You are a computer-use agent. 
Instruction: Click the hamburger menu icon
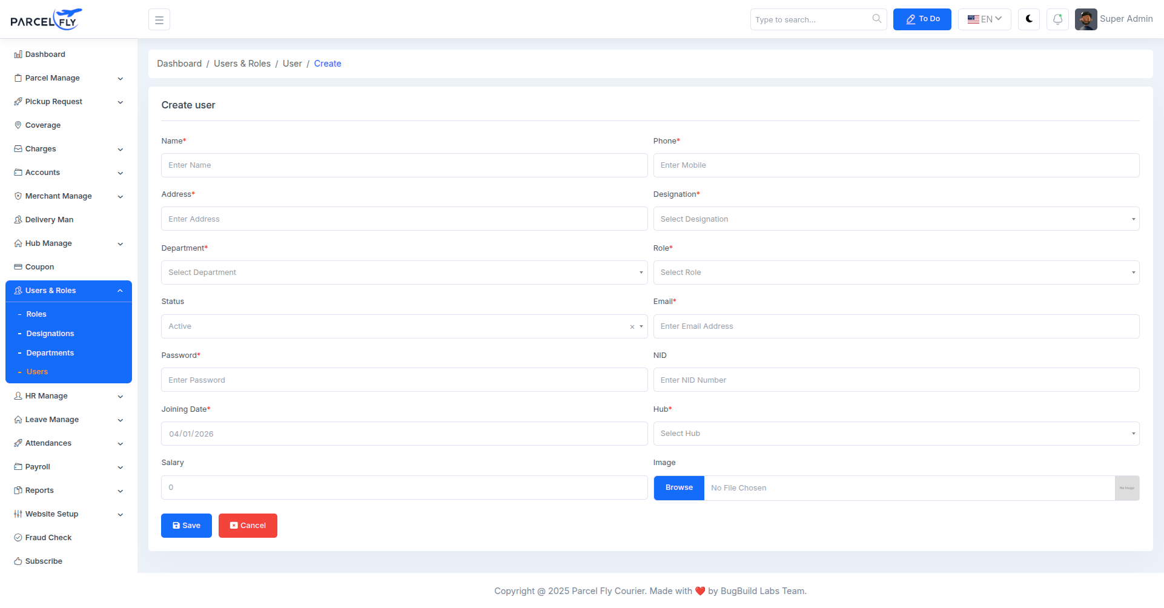tap(159, 19)
